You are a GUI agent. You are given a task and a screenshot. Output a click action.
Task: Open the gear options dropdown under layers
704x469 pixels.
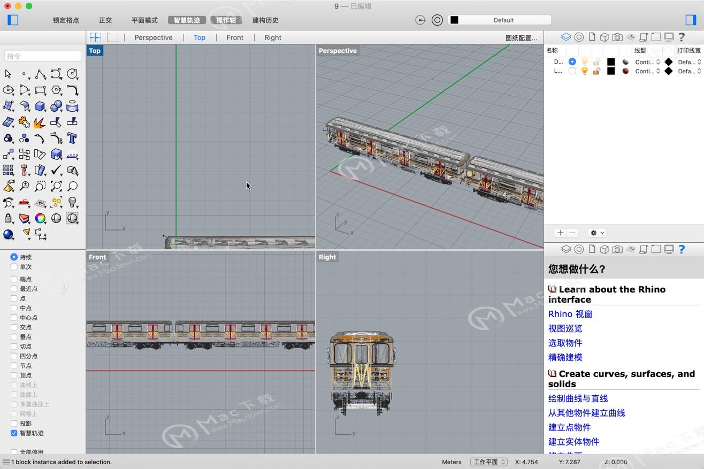(596, 233)
